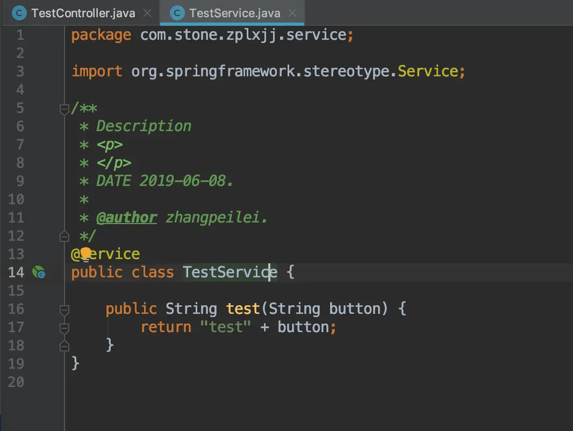Click 'com.stone.zplxjj.service' package name
The image size is (573, 431).
tap(243, 35)
